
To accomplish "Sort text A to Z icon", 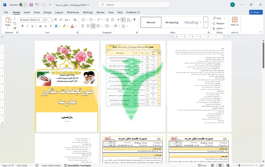I will point(129,20).
